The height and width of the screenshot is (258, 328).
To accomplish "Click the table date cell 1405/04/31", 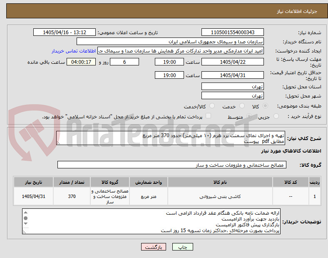I will [x=33, y=196].
